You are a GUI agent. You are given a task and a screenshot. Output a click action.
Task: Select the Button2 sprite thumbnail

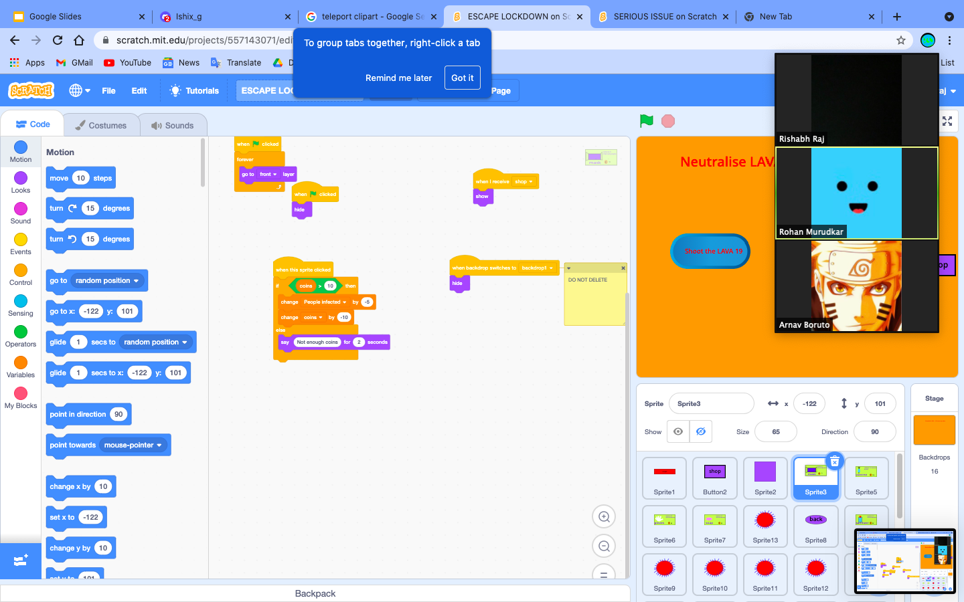pos(715,478)
